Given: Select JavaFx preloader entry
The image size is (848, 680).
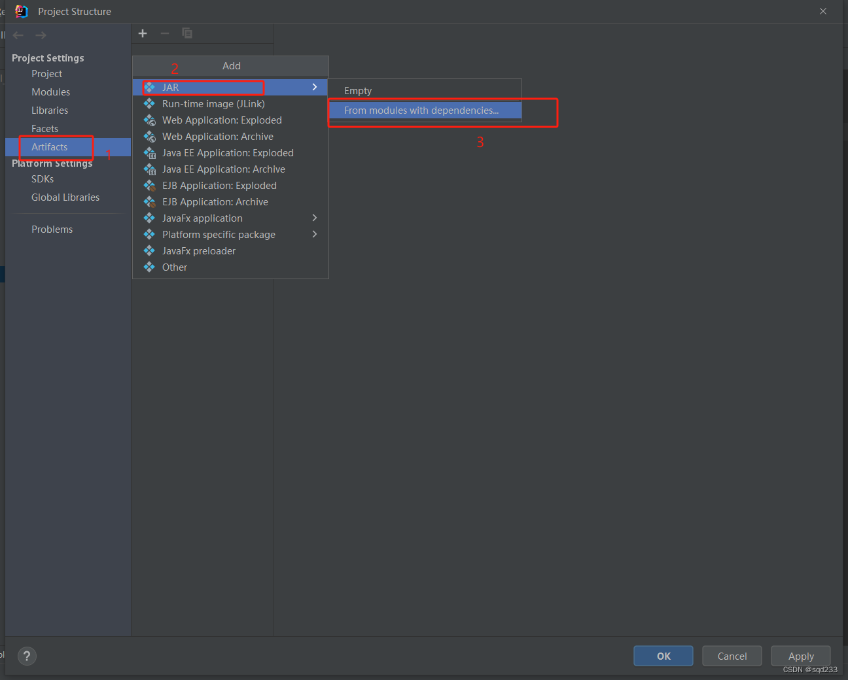Looking at the screenshot, I should 230,250.
